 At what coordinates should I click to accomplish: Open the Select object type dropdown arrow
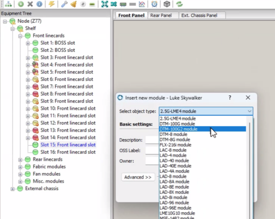(250, 111)
